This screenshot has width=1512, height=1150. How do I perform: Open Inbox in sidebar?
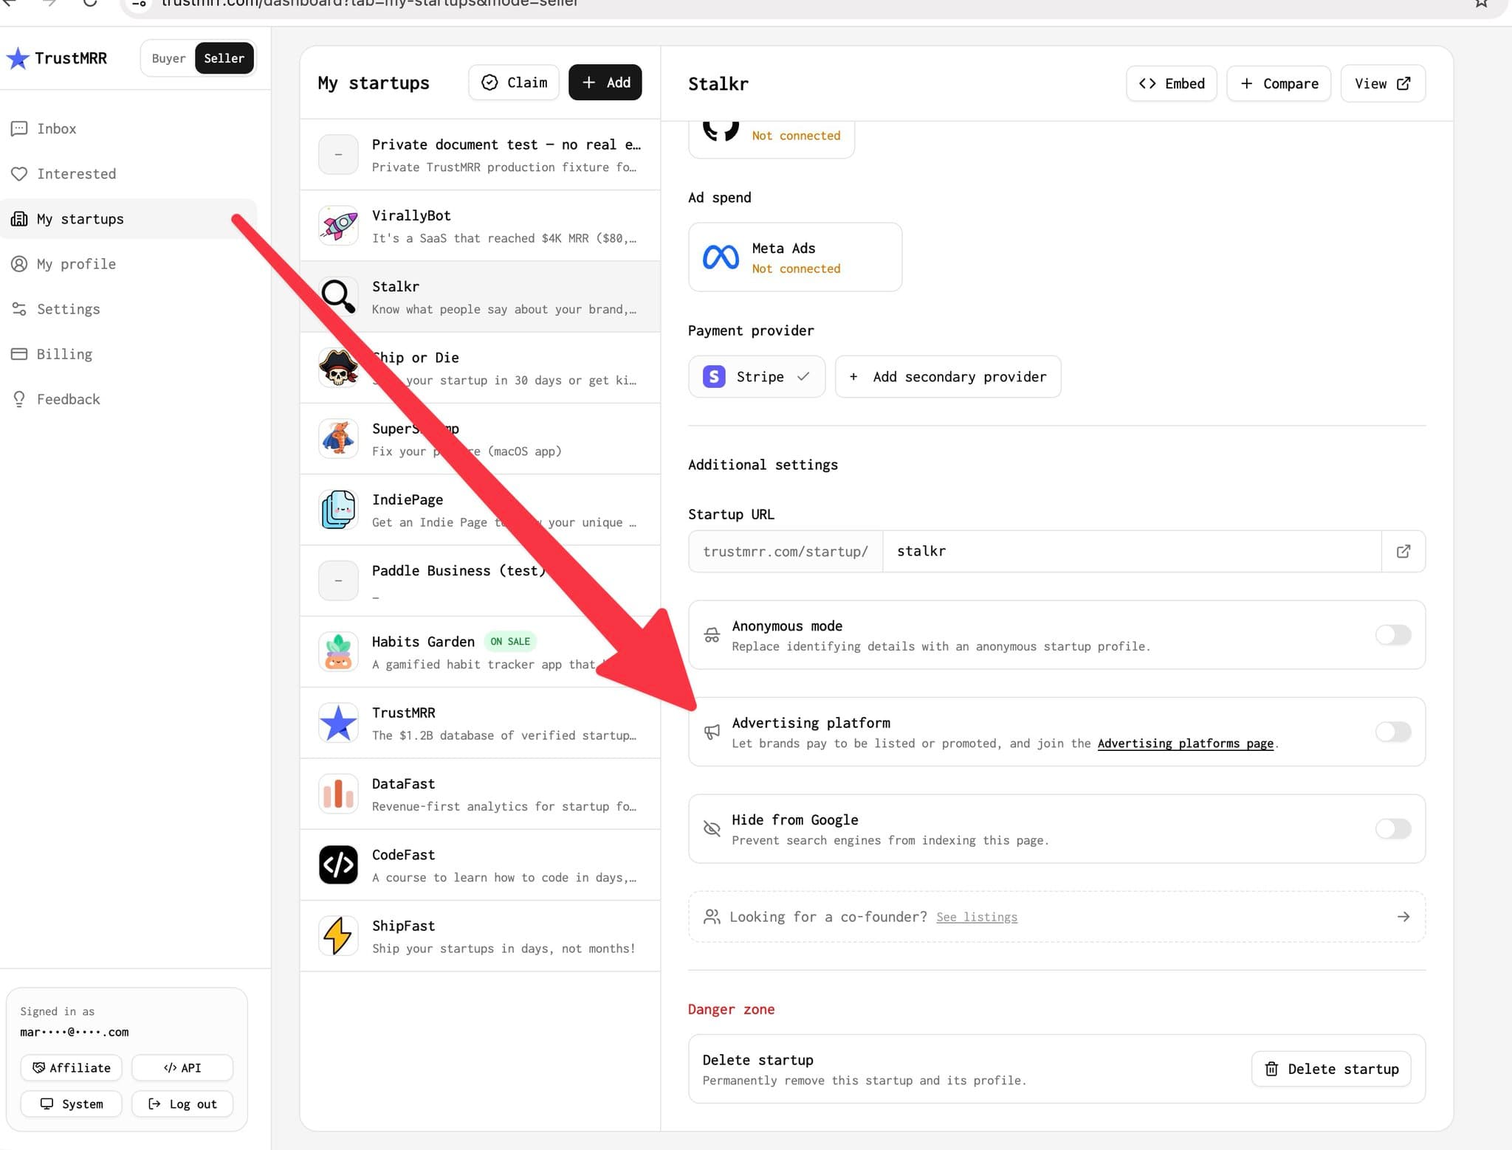128,128
